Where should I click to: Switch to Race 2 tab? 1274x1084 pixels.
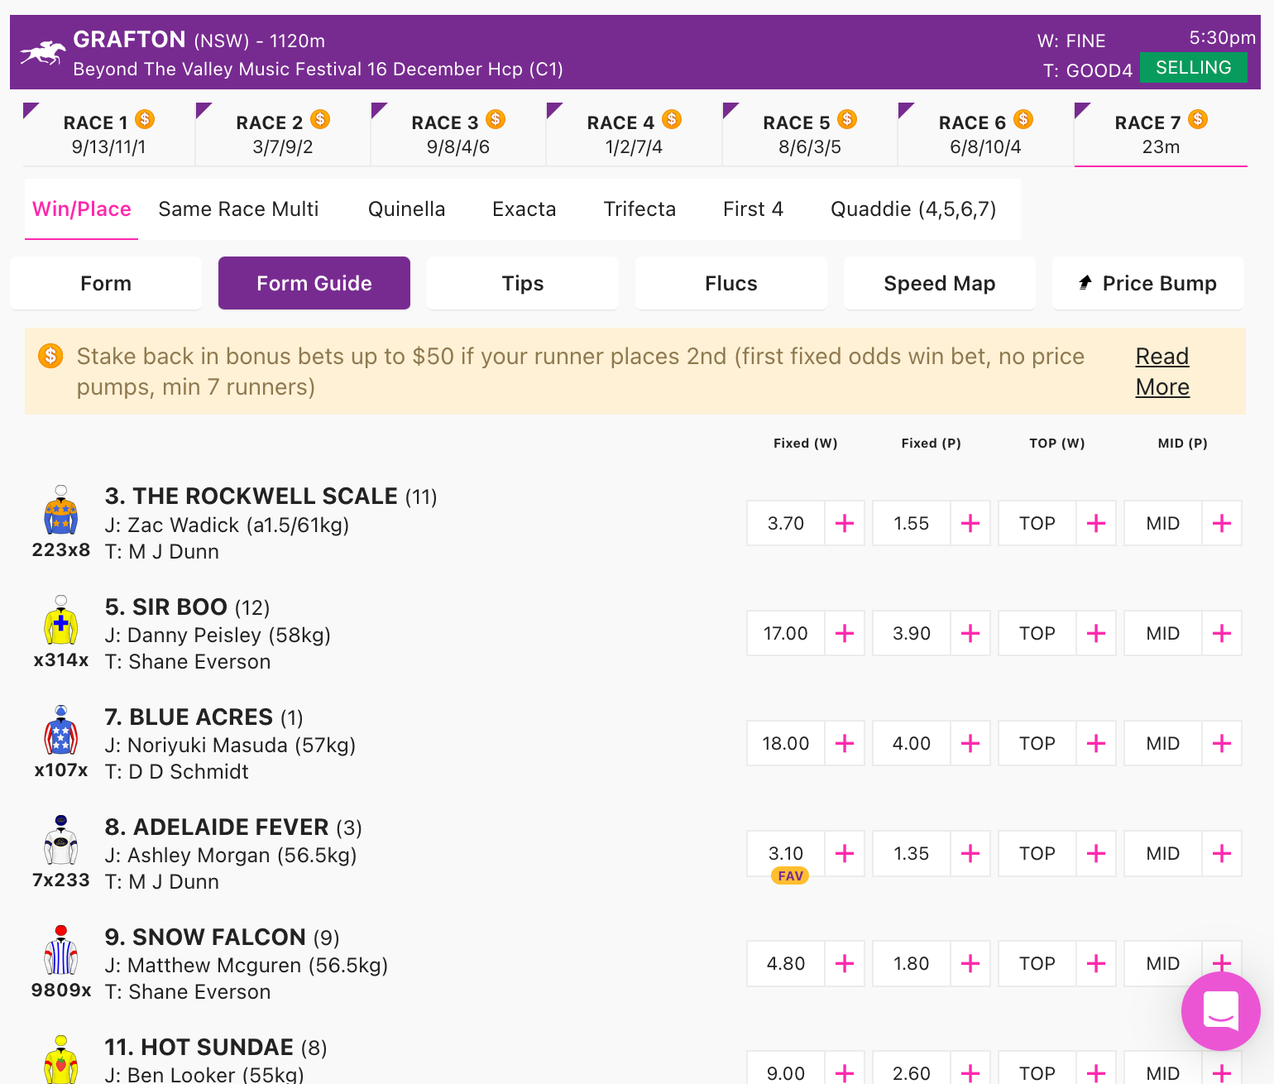pyautogui.click(x=283, y=134)
